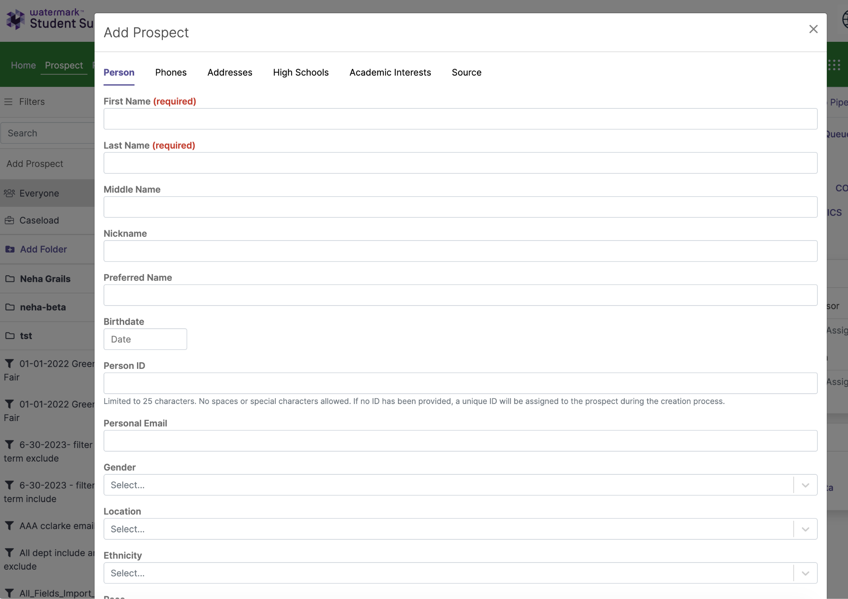Click filter icon beside All_Fields_Import
This screenshot has width=848, height=599.
pyautogui.click(x=9, y=593)
